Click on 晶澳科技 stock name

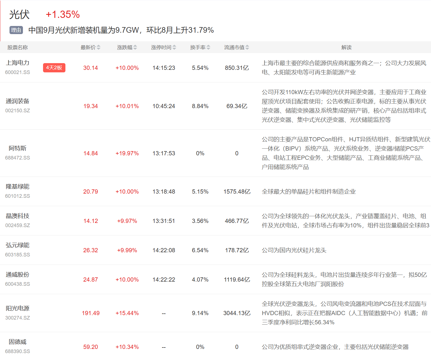[x=18, y=216]
